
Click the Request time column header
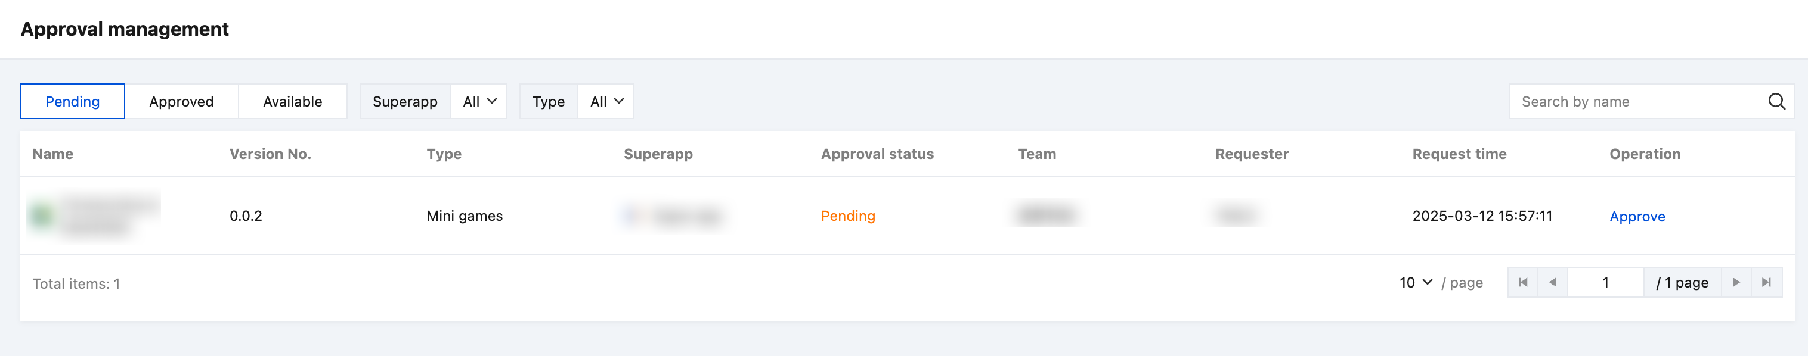[x=1459, y=154]
